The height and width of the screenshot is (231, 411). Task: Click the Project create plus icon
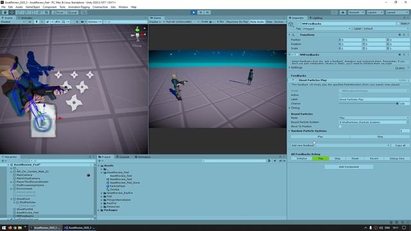(x=100, y=161)
